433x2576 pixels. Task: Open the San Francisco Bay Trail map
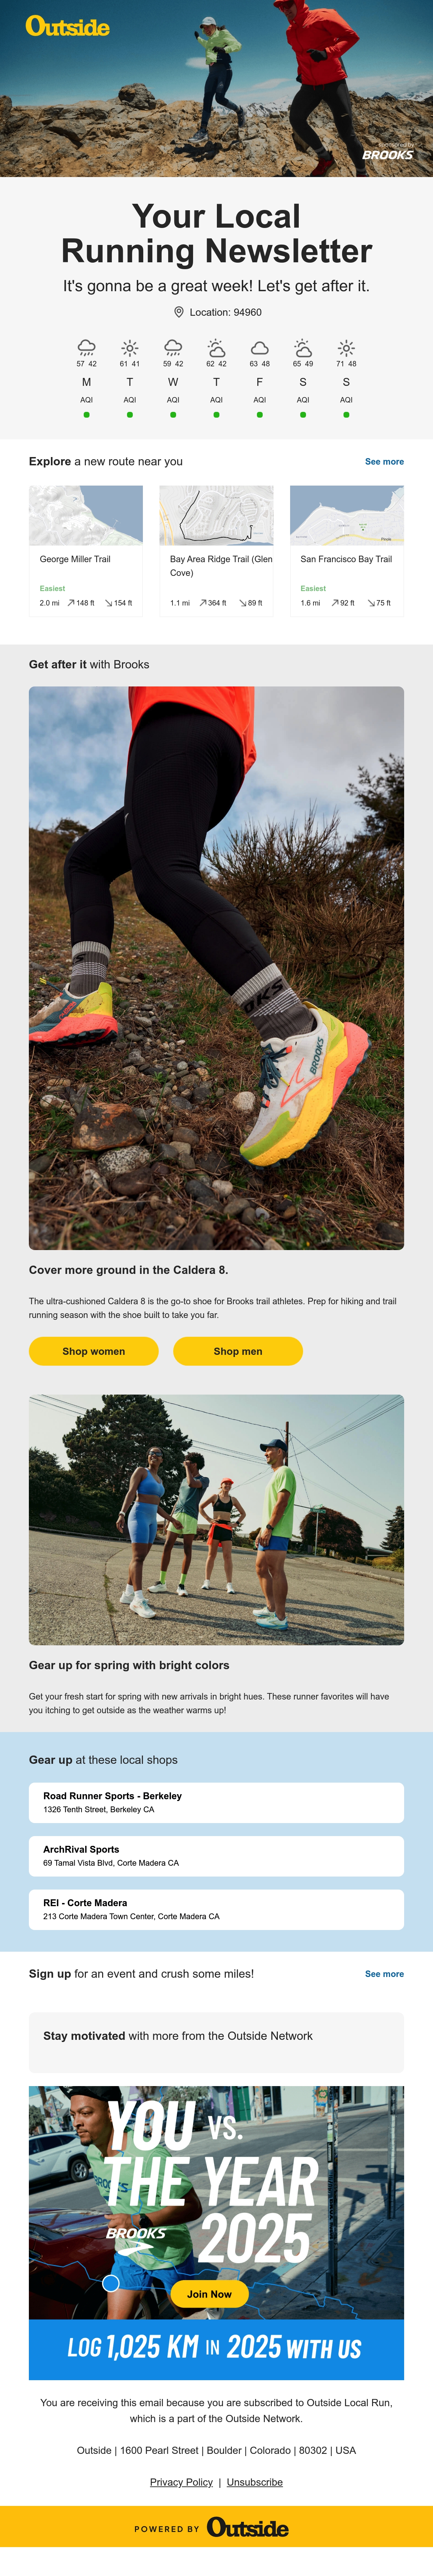(x=346, y=515)
